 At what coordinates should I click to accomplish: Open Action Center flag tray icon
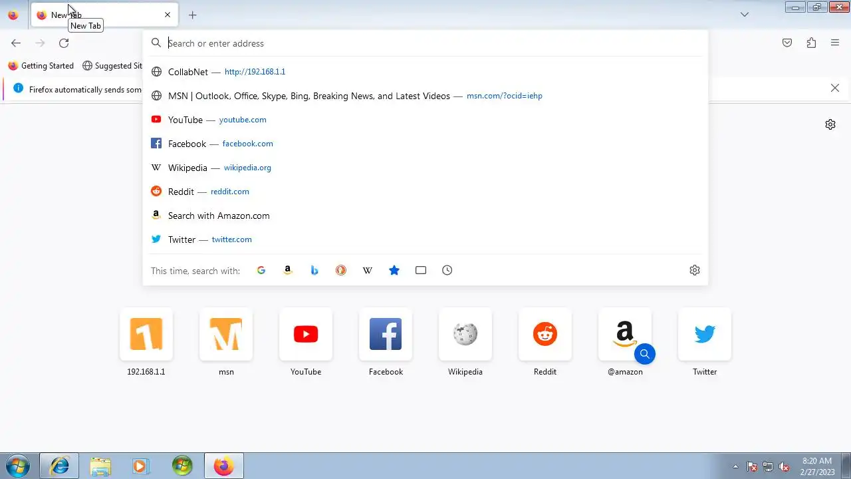tap(752, 466)
